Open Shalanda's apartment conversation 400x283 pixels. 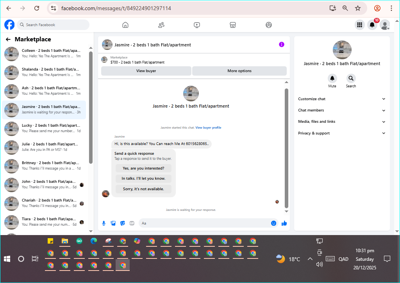pyautogui.click(x=44, y=72)
